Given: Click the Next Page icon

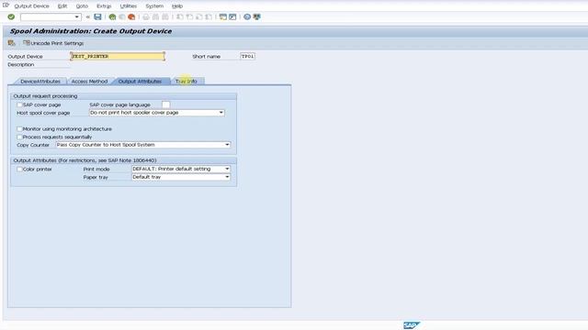Looking at the screenshot, I should [x=199, y=16].
